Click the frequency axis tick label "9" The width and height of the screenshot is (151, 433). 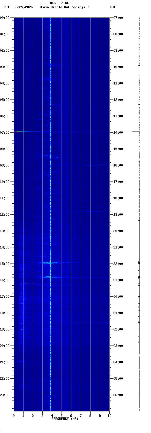(100, 416)
